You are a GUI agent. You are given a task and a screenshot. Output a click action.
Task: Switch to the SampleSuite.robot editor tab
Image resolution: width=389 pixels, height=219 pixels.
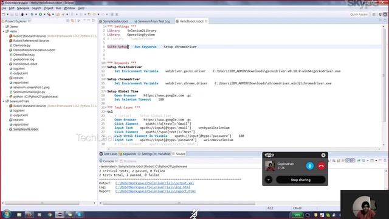pos(114,21)
